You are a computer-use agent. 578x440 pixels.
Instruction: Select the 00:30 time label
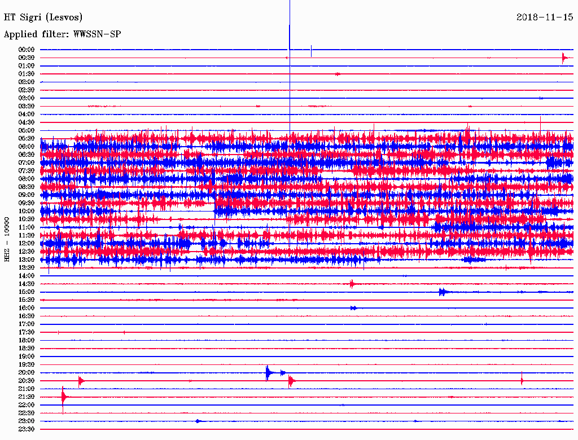coord(27,58)
